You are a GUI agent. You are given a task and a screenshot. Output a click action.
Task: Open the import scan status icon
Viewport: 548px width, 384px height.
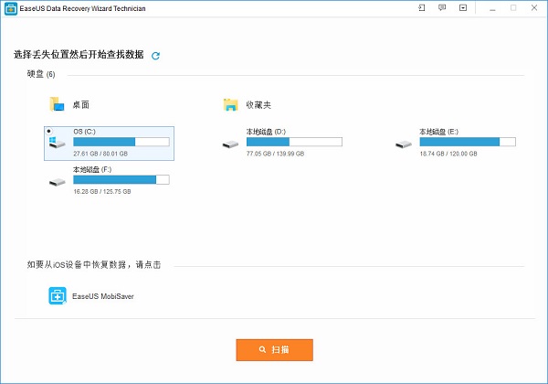pyautogui.click(x=422, y=7)
